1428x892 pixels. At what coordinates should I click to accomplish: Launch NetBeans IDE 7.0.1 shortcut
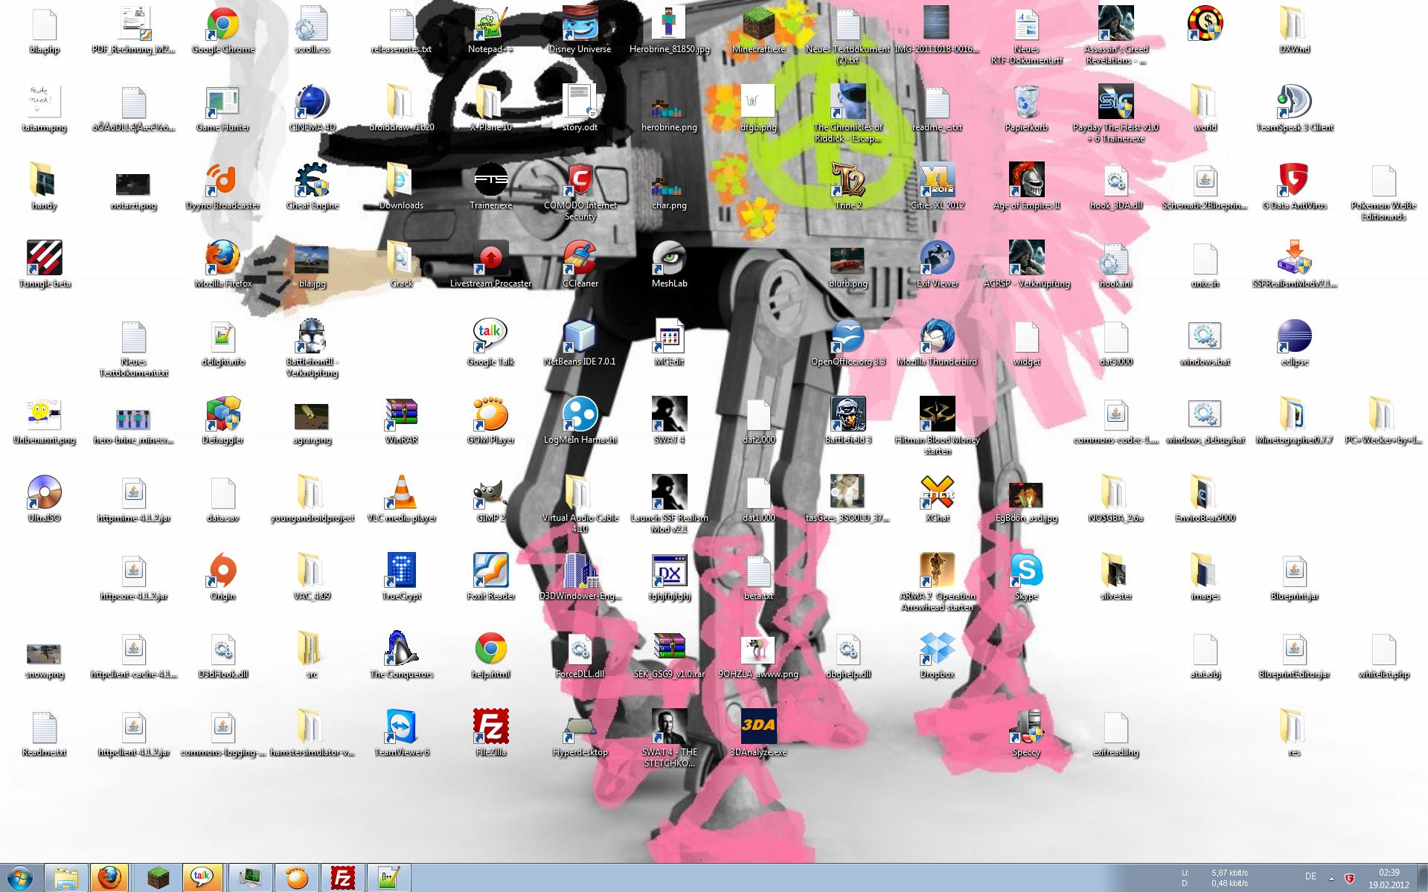(580, 343)
